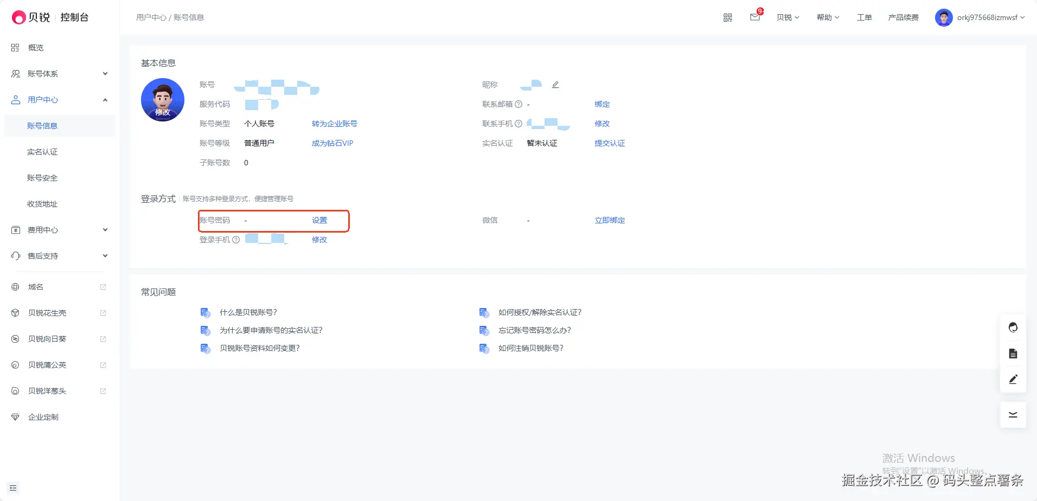The height and width of the screenshot is (501, 1037).
Task: Collapse the floating toolbar with bottom icon
Action: coord(1013,415)
